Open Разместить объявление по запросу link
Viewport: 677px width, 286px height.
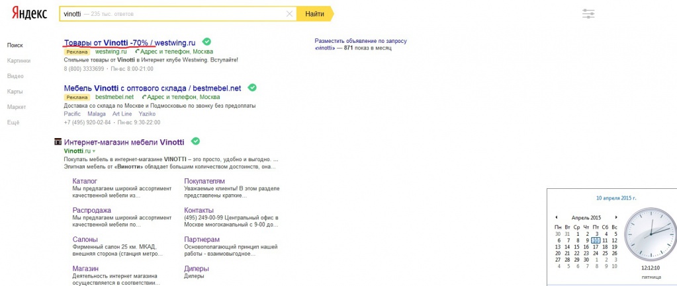pyautogui.click(x=361, y=41)
